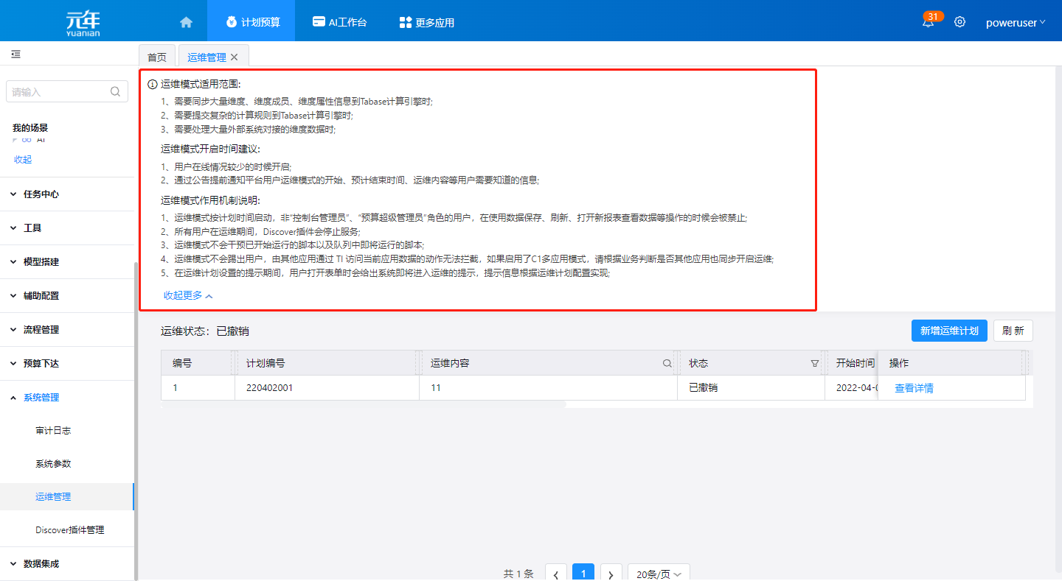Click the search icon in sidebar input
This screenshot has height=581, width=1062.
[115, 92]
